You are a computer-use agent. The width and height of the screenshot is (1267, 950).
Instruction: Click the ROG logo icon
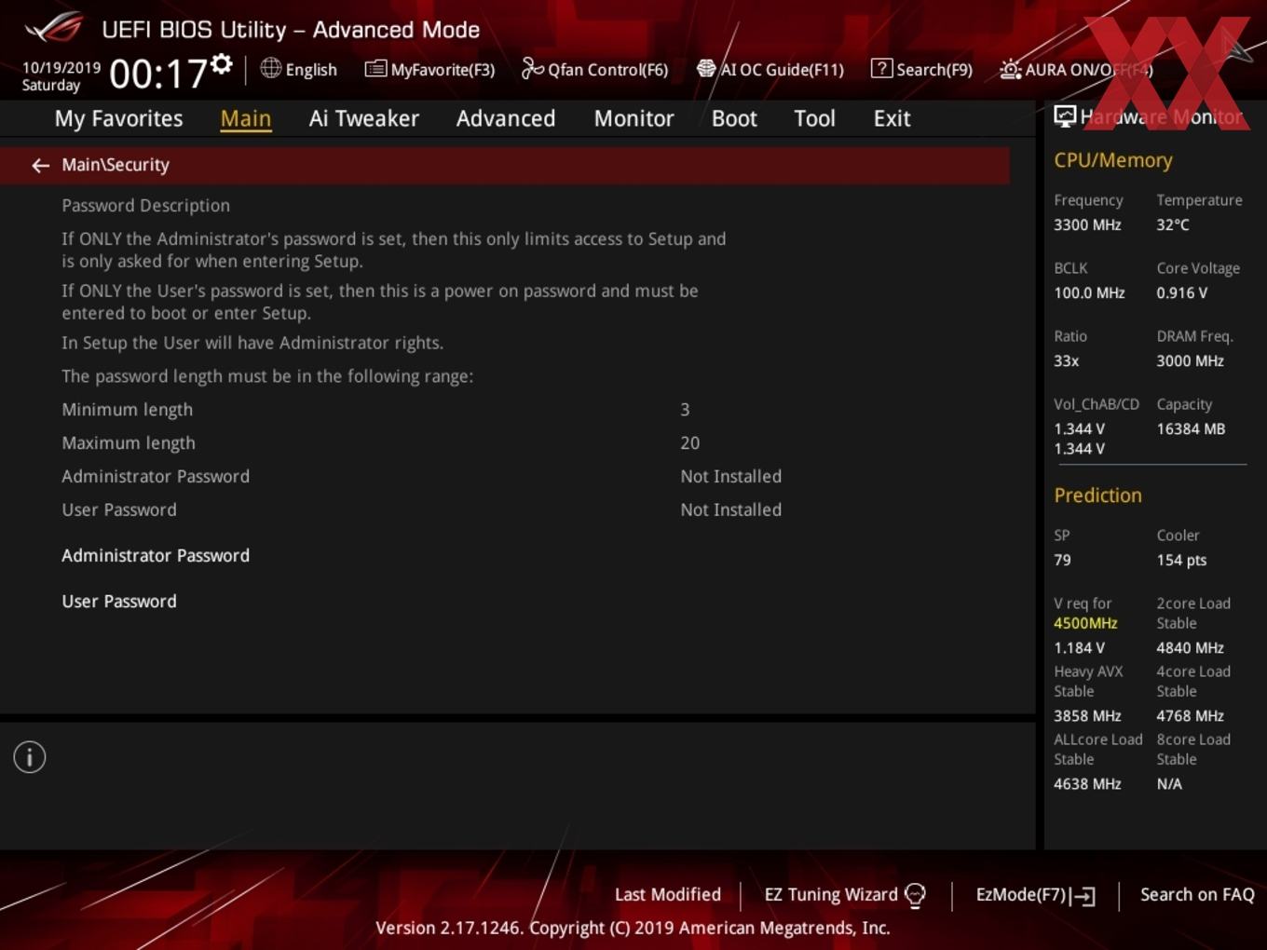[54, 29]
